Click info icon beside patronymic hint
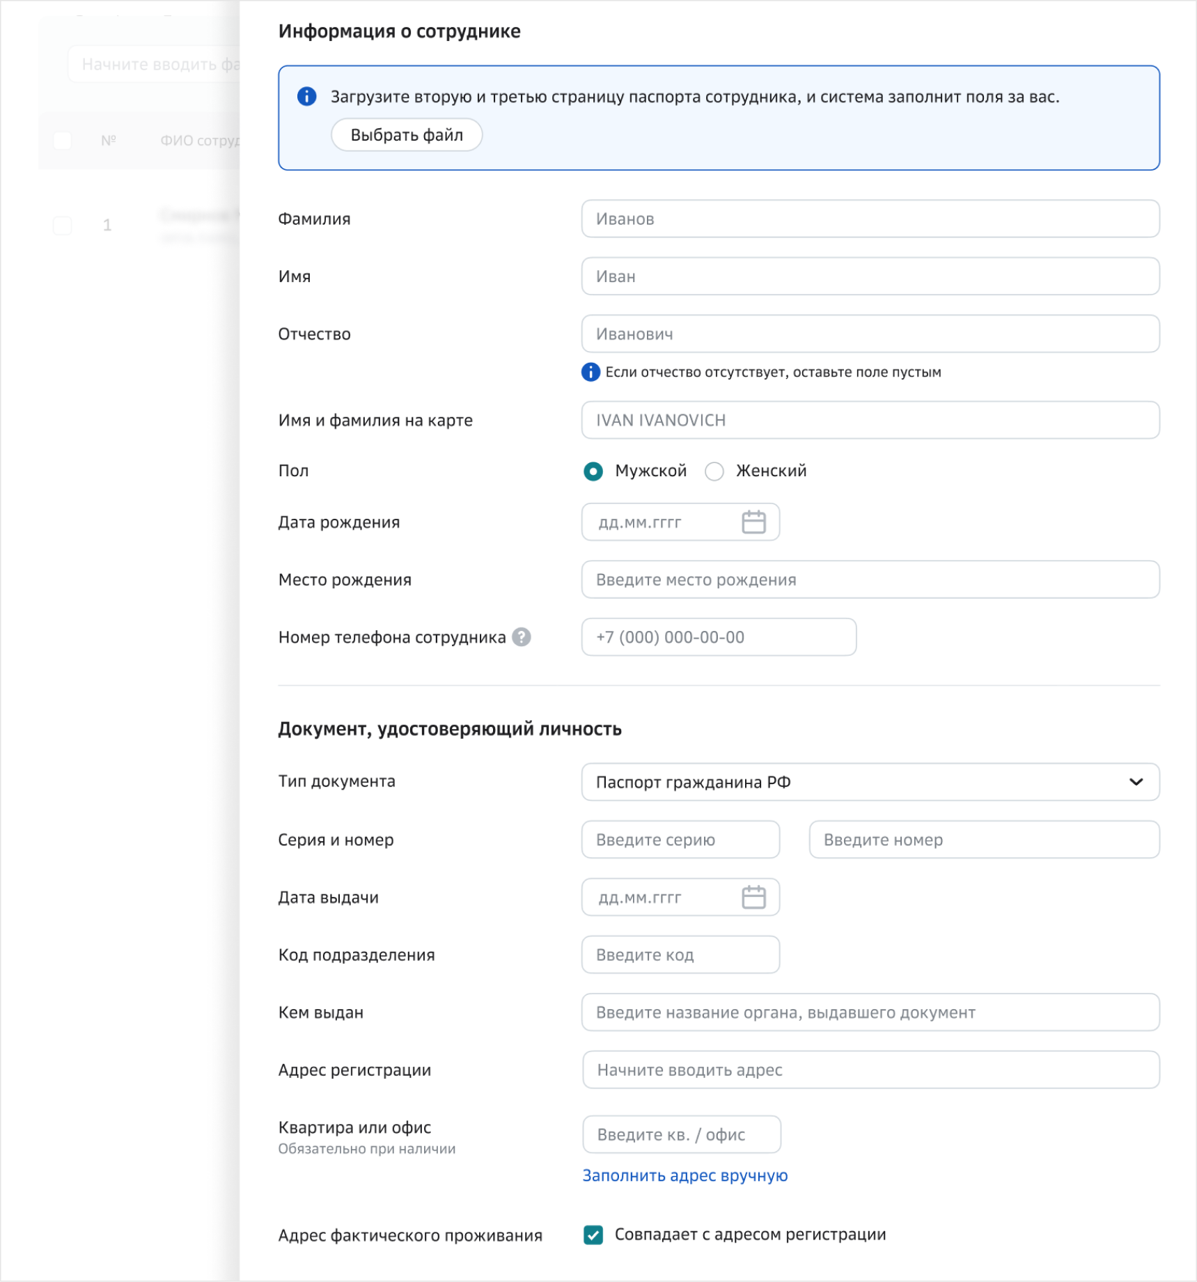This screenshot has width=1197, height=1282. (590, 372)
